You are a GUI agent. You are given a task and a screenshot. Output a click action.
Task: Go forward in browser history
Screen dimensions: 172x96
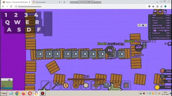(x=7, y=6)
